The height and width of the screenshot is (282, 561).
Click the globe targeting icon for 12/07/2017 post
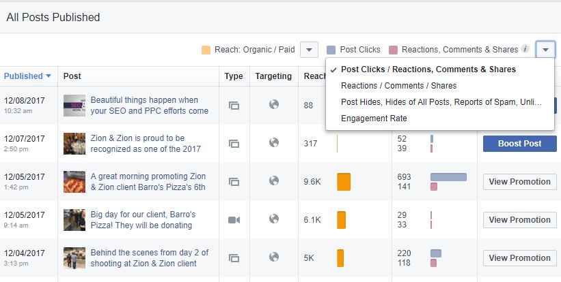pos(274,143)
